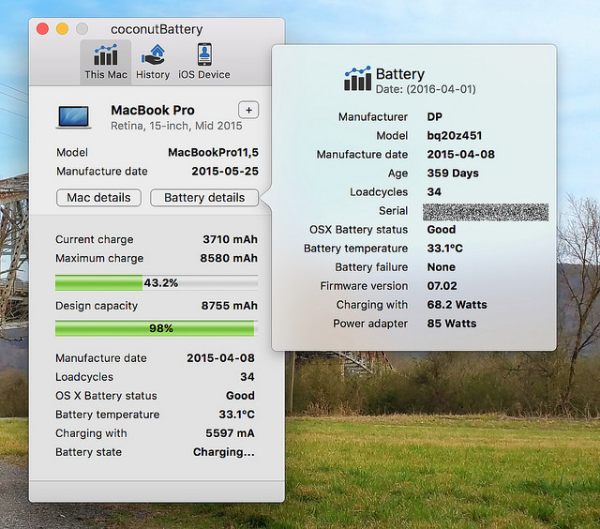Click the 5597 mA charging value

230,433
